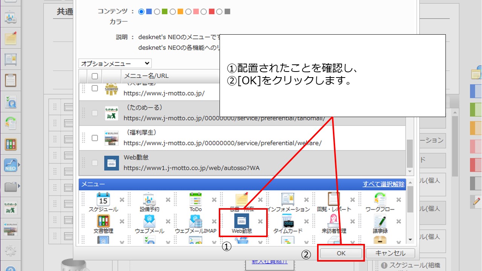
Task: Click the 議事録 pencil icon
Action: tap(380, 221)
